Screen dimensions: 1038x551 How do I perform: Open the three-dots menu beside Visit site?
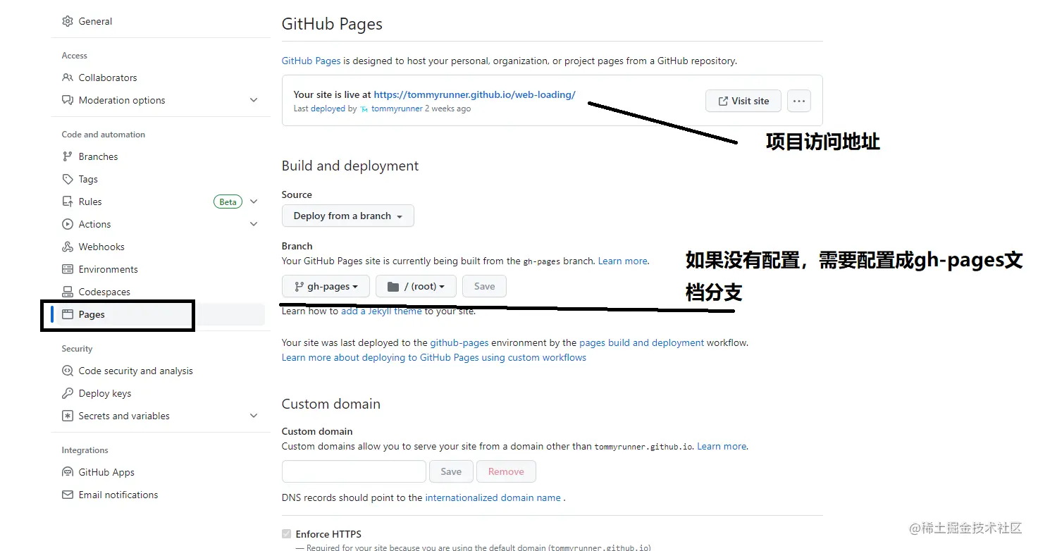coord(798,101)
